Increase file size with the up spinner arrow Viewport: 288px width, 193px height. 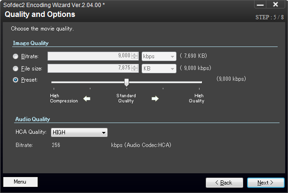pos(135,66)
